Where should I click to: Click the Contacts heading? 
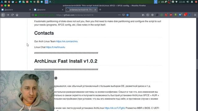pos(44,33)
